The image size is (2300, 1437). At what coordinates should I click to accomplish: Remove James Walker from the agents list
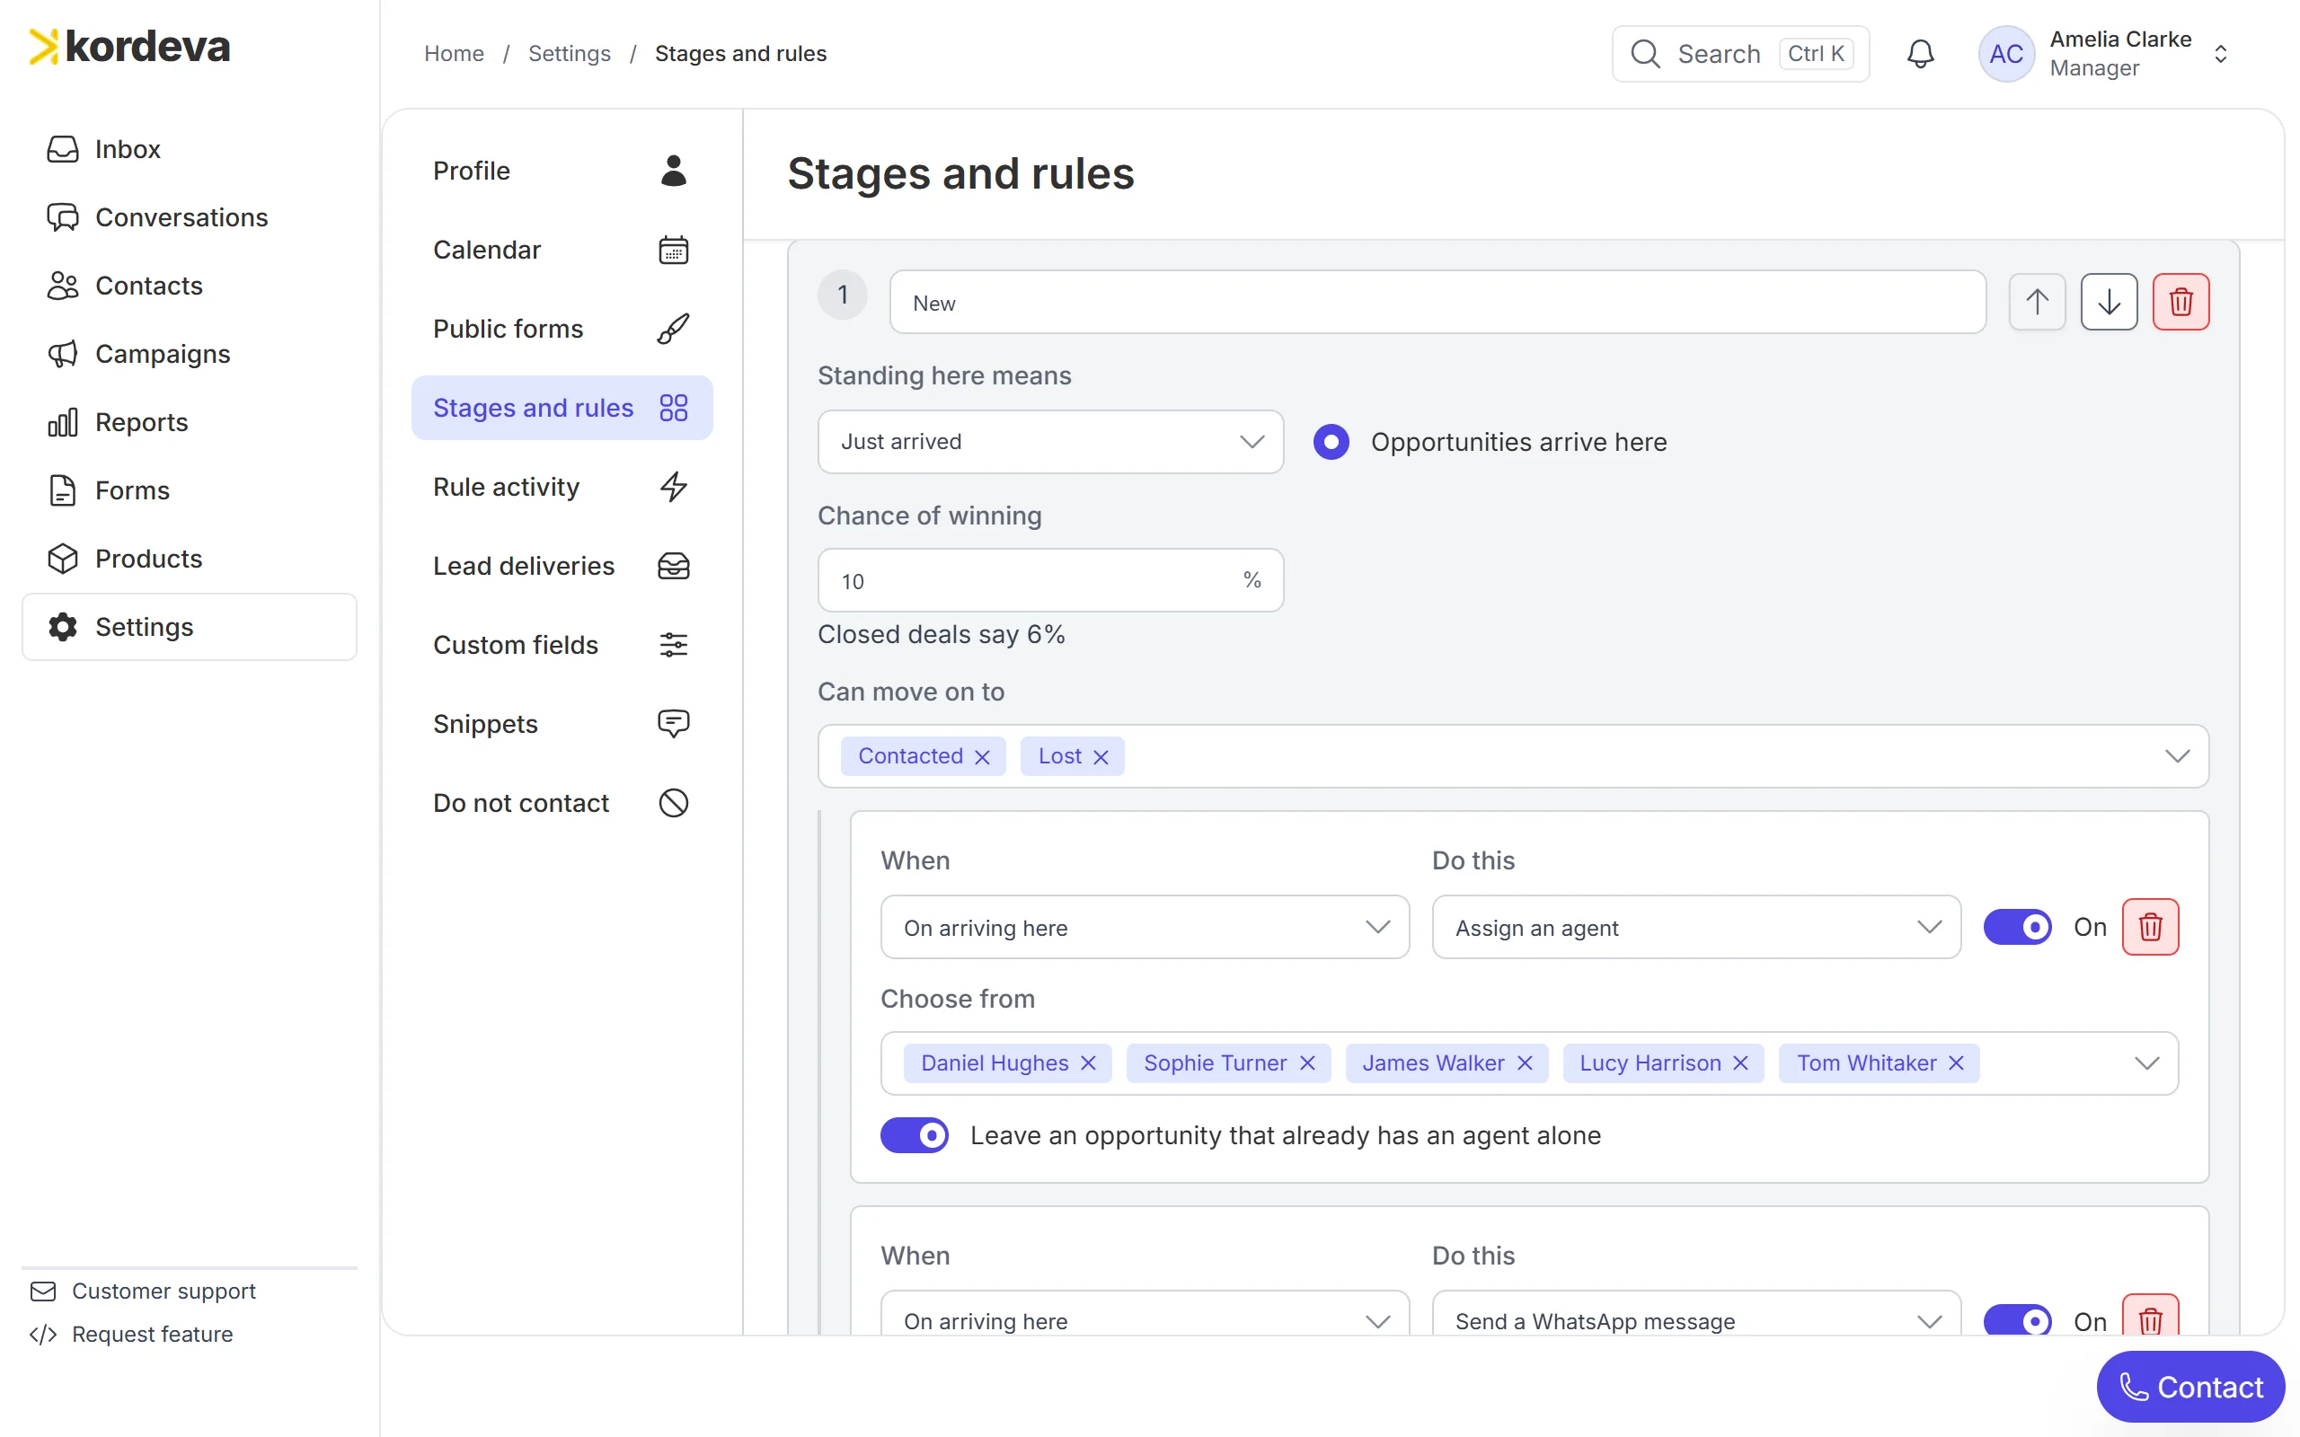[x=1526, y=1063]
